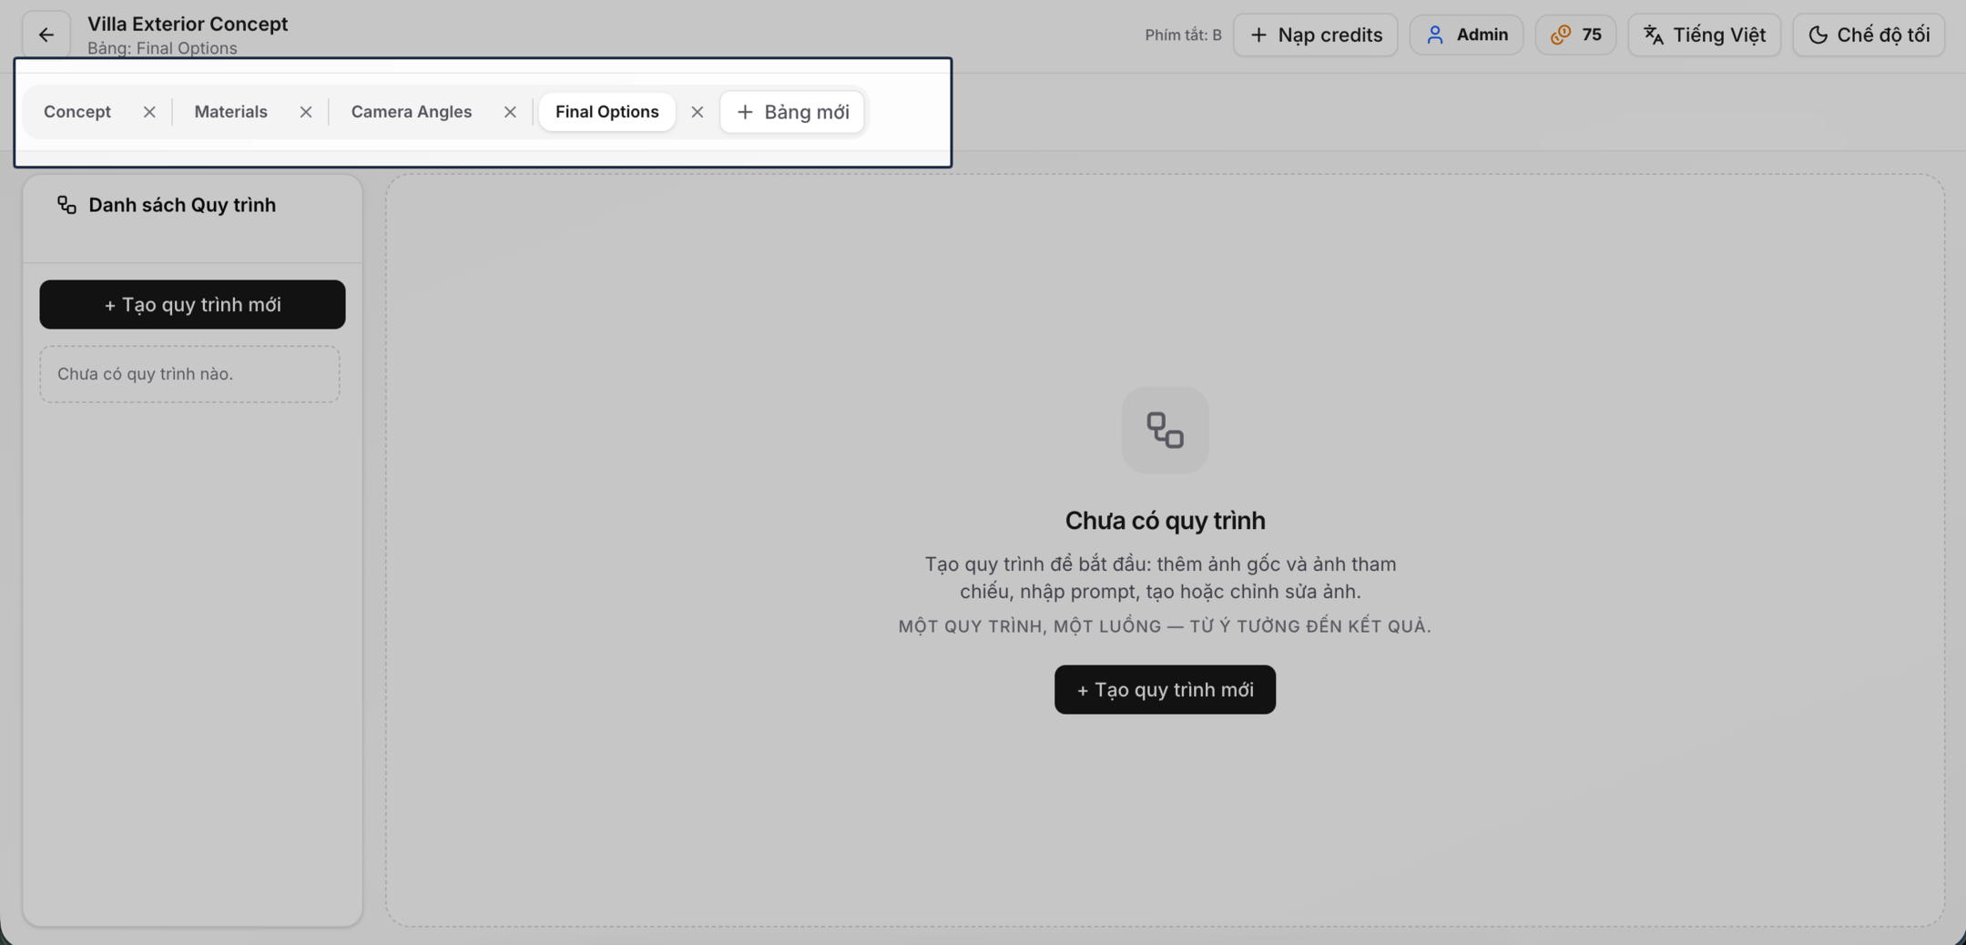1966x945 pixels.
Task: Switch to the Concept tab
Action: point(77,112)
